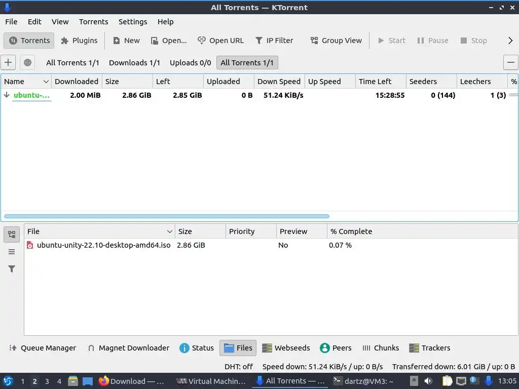This screenshot has width=519, height=389.
Task: Switch to file tree view icon
Action: pos(12,234)
